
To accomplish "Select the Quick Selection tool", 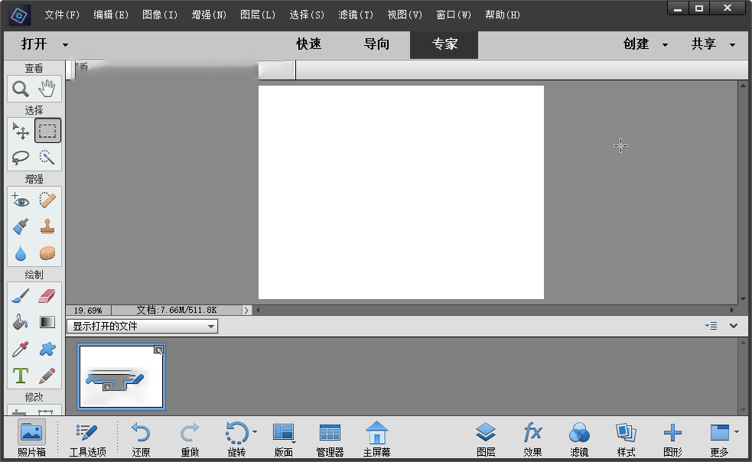I will tap(47, 157).
